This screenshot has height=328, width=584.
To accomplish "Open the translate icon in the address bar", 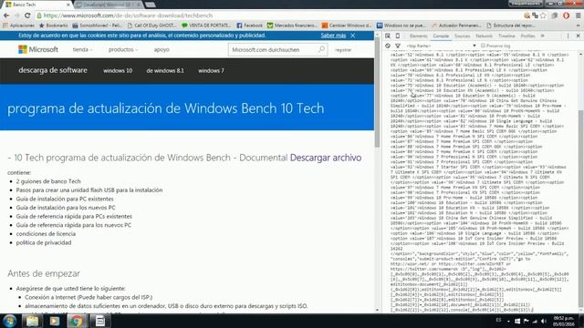I will 536,15.
